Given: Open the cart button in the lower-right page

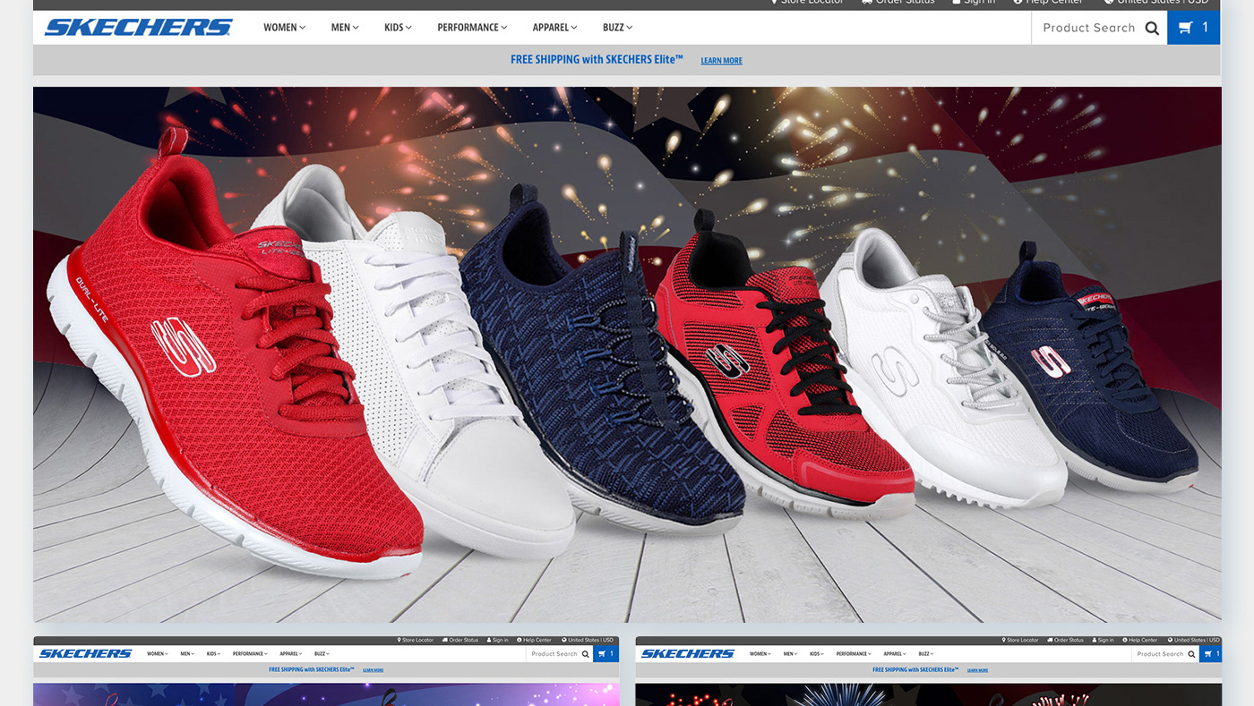Looking at the screenshot, I should point(1210,654).
